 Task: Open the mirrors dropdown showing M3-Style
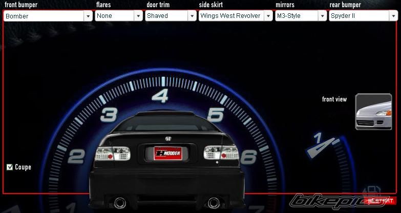[x=301, y=16]
